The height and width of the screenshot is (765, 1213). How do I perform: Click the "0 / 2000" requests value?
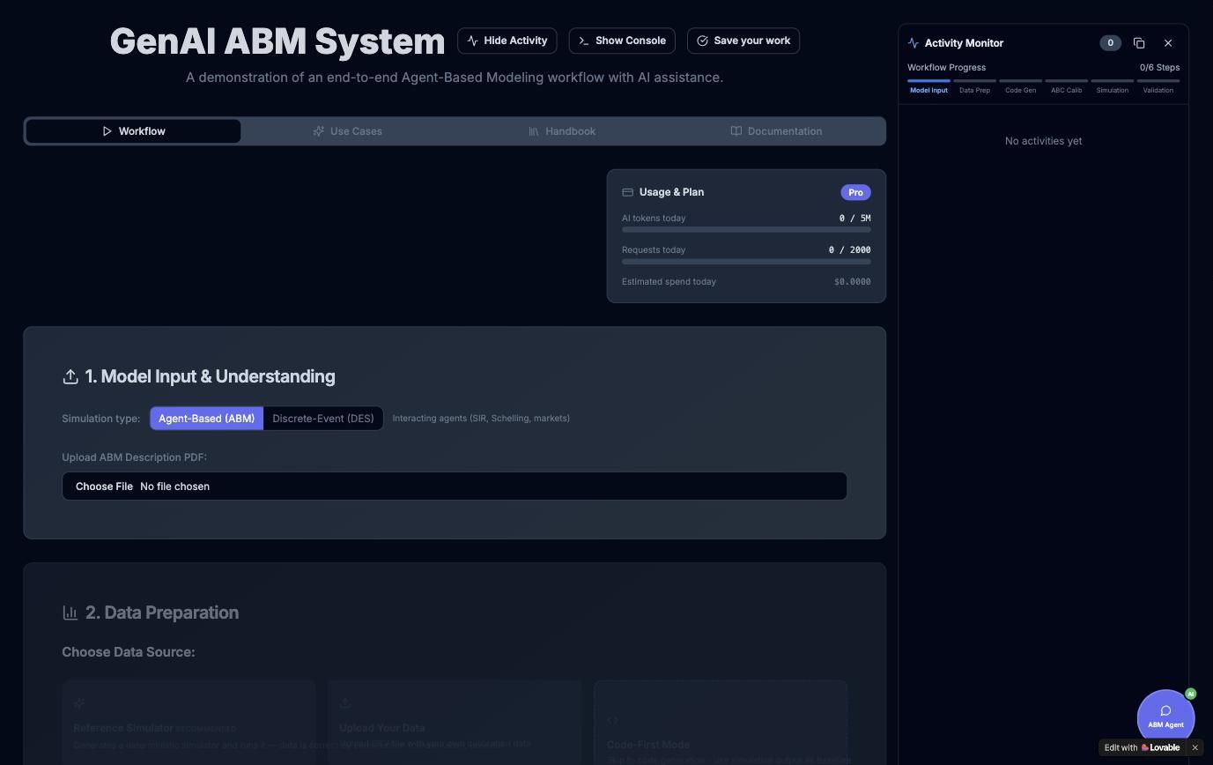[x=849, y=250]
